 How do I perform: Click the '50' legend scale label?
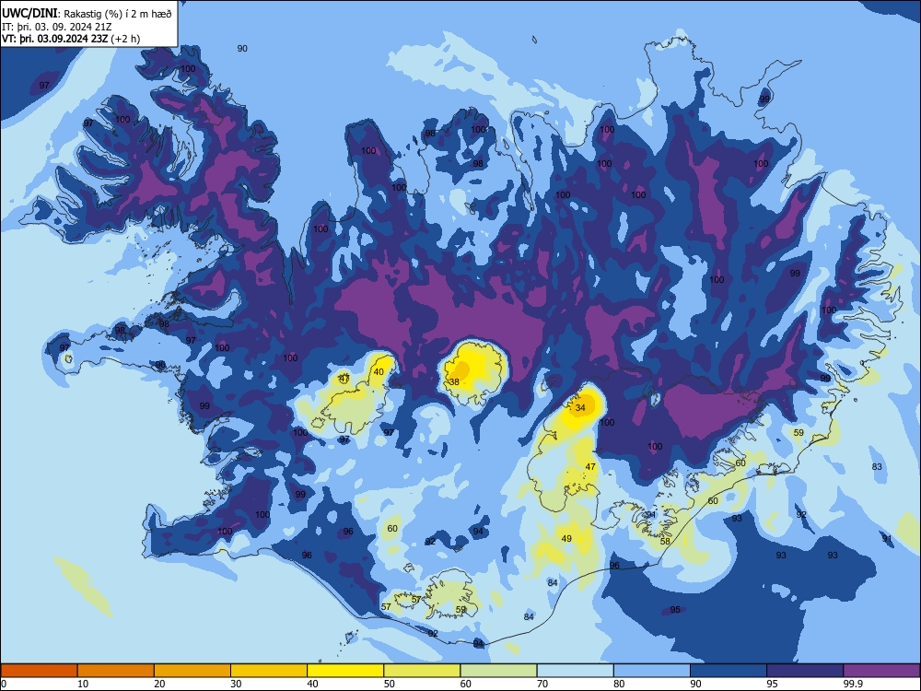[x=390, y=684]
